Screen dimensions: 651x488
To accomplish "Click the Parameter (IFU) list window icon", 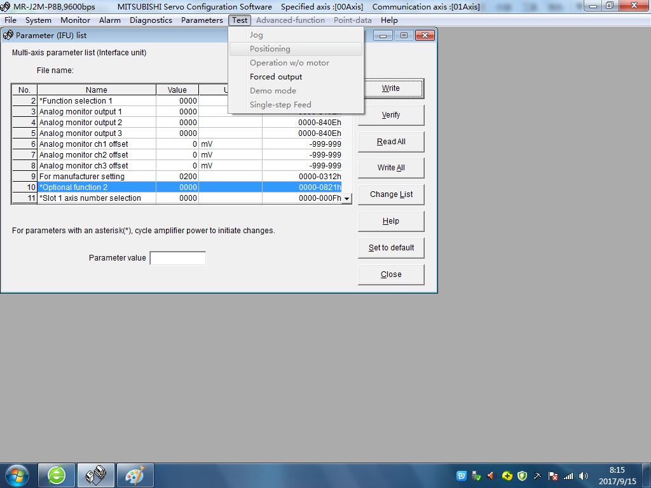I will click(8, 36).
